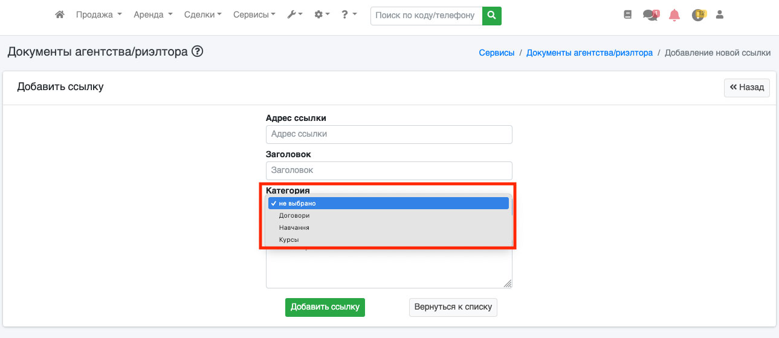Focus the Адрес ссылки input field
779x338 pixels.
coord(389,134)
